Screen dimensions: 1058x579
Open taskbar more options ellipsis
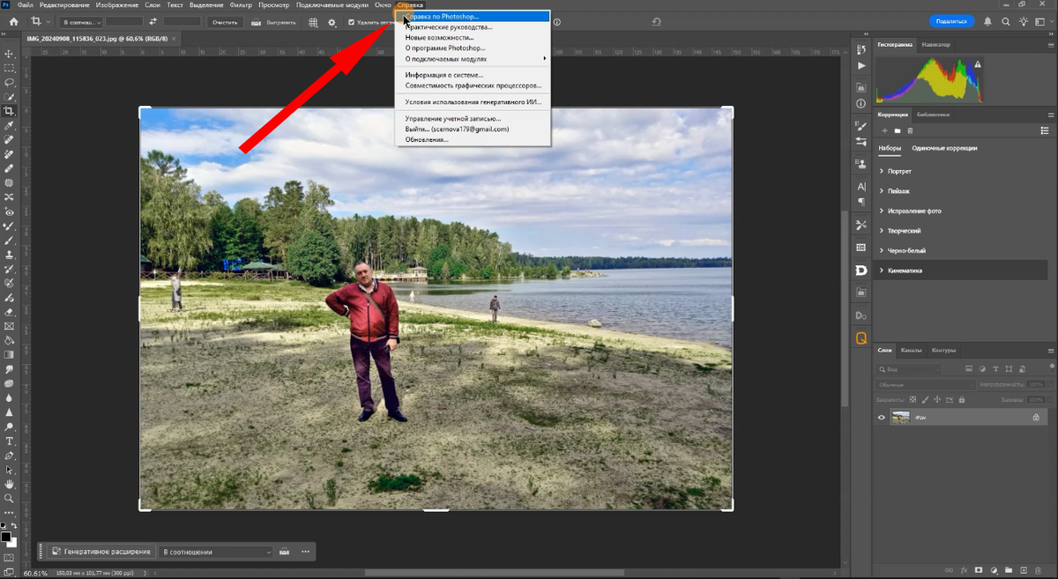305,552
